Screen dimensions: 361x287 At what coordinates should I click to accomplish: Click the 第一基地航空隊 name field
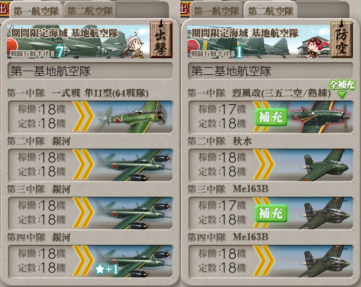(x=90, y=71)
